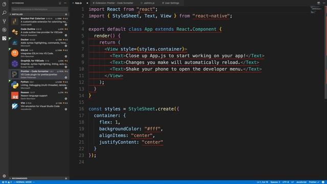Click the Code Outline extension icon
The height and width of the screenshot is (184, 327).
coord(15,32)
